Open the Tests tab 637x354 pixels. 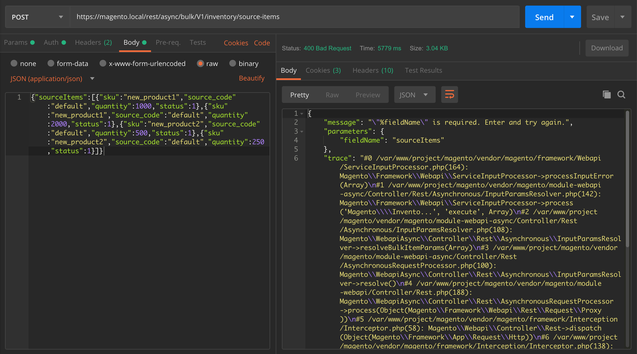198,43
